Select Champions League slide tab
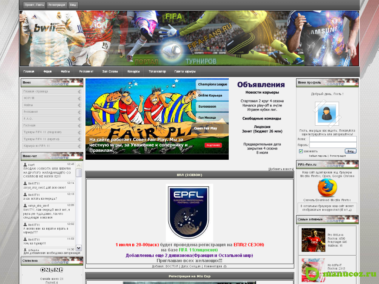379x284 pixels. click(x=212, y=84)
